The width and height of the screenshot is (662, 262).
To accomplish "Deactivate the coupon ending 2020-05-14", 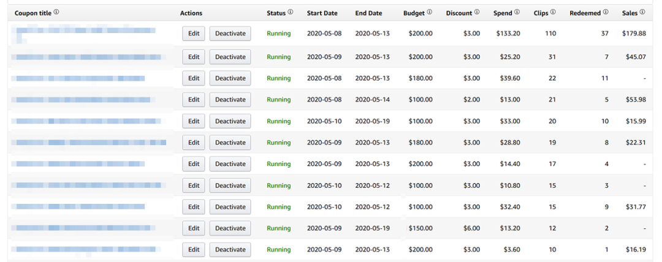I will click(x=230, y=100).
